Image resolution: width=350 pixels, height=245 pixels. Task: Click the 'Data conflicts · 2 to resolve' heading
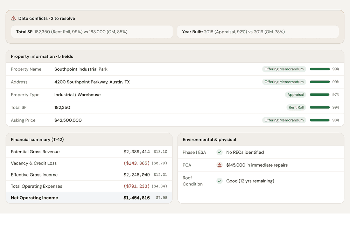pyautogui.click(x=47, y=18)
